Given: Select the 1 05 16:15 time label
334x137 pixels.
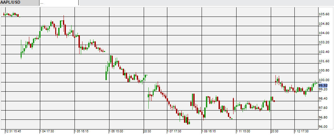Looking at the screenshot, I should coord(82,131).
